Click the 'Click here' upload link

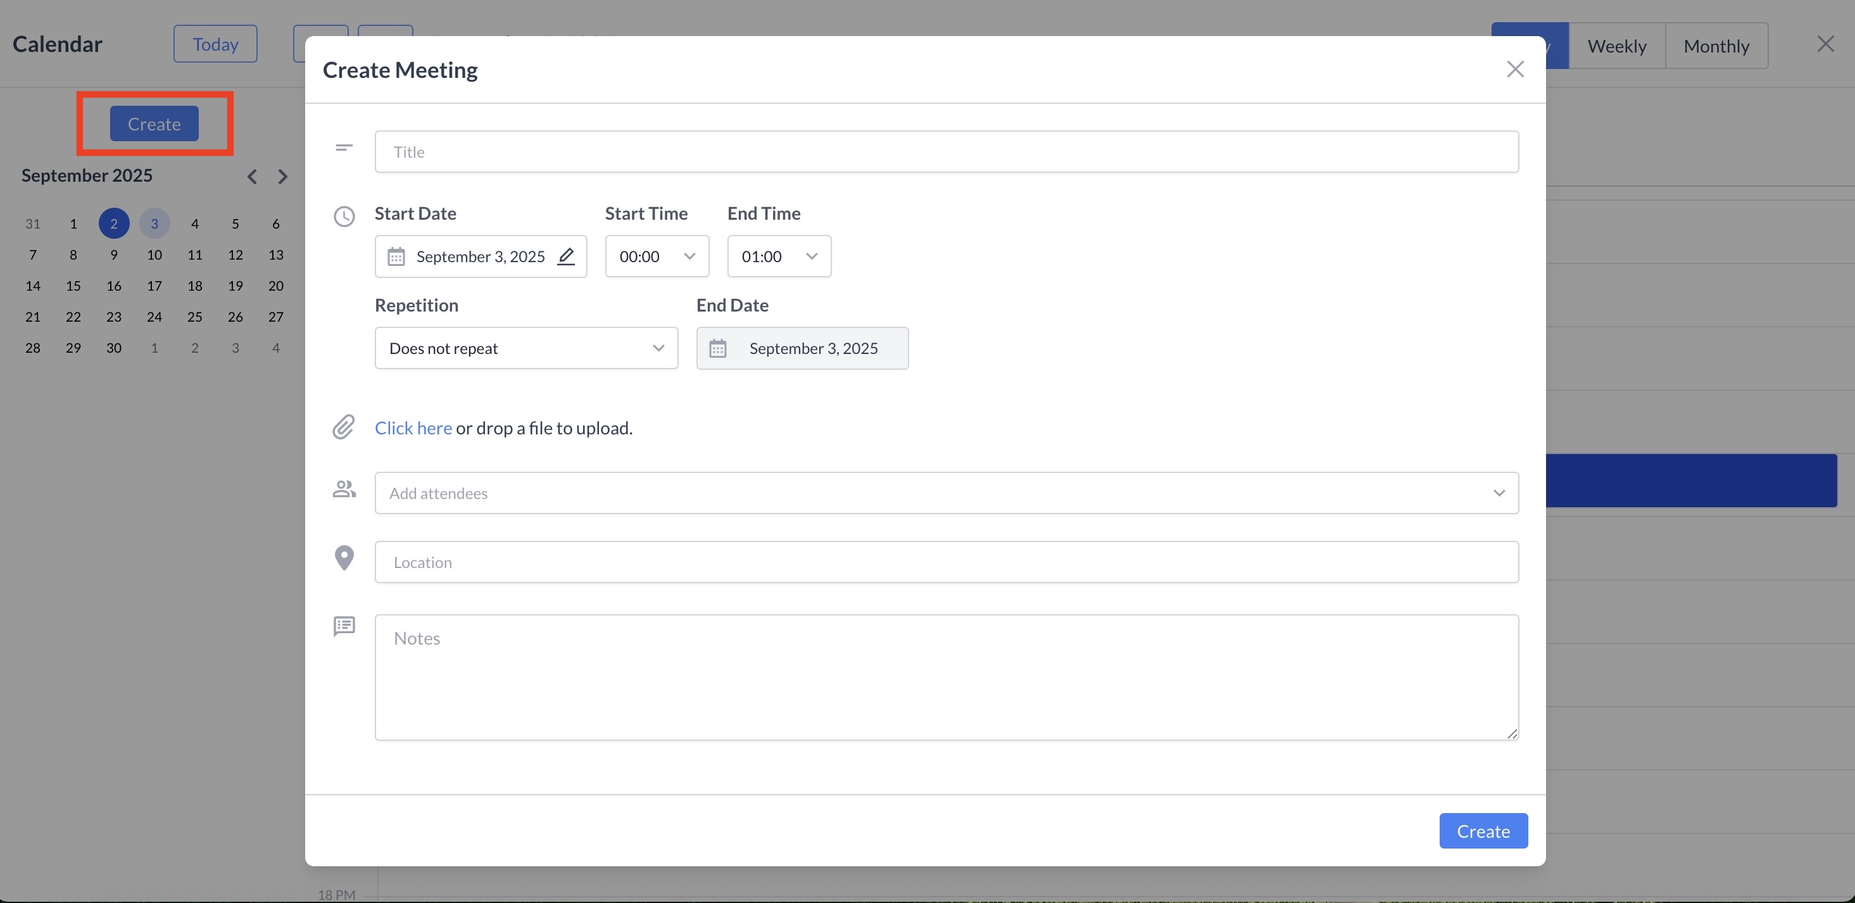(413, 427)
